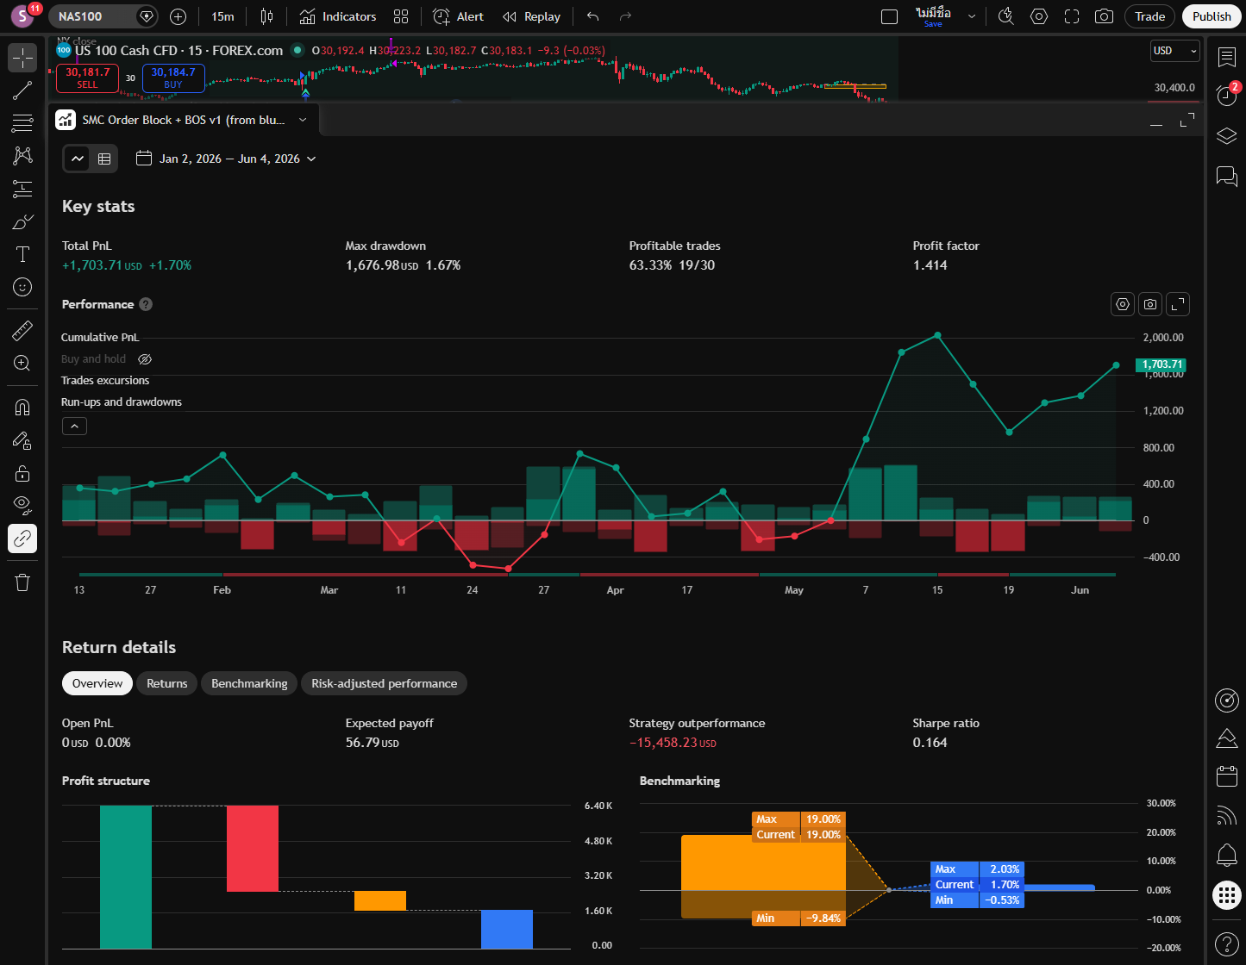Toggle Cumulative PnL series
The image size is (1246, 965).
tap(100, 337)
